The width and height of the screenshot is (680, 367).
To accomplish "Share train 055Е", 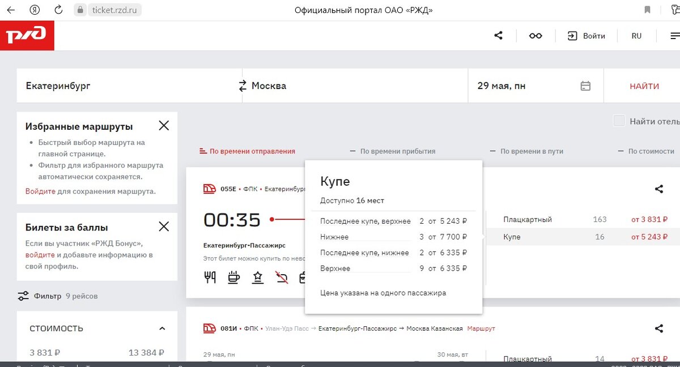I will pyautogui.click(x=658, y=189).
